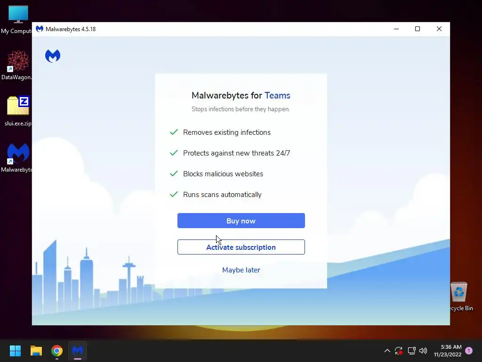
Task: Open the notification badge in taskbar
Action: (x=469, y=351)
